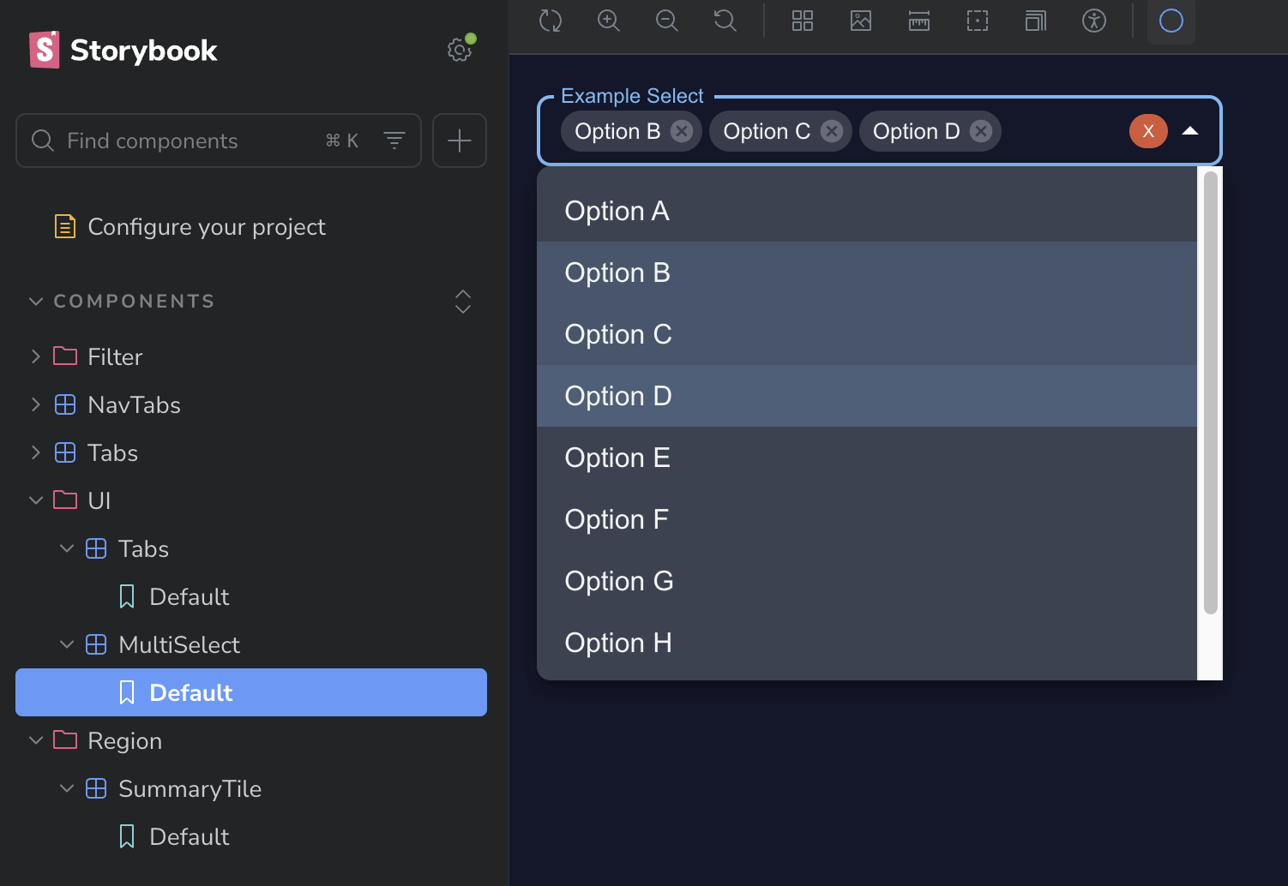
Task: Click the Option D chip label
Action: (x=916, y=131)
